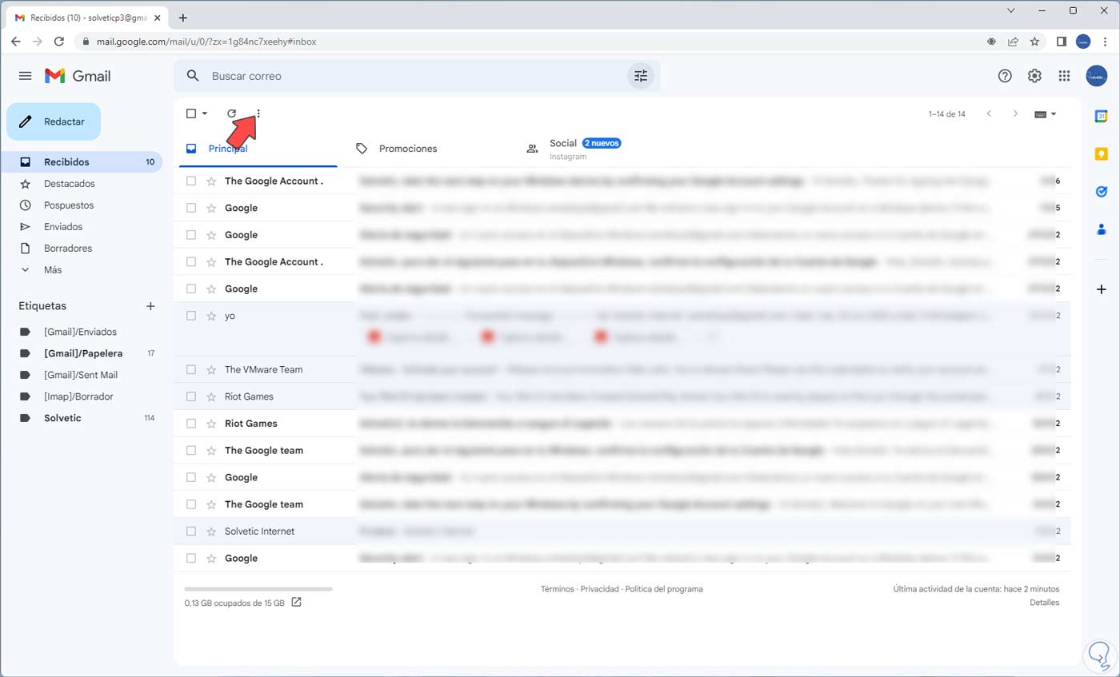The image size is (1120, 677).
Task: Open the Detalles account activity link
Action: tap(1045, 602)
